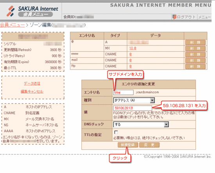The height and width of the screenshot is (173, 215).
Task: Click the 最小TTL 3600 秒 value
Action: [56, 68]
